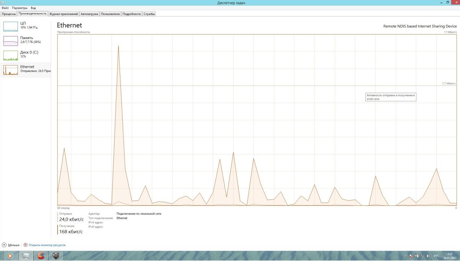The width and height of the screenshot is (460, 261).
Task: Click the 7,7 Мбит/с scale label
Action: [x=449, y=83]
